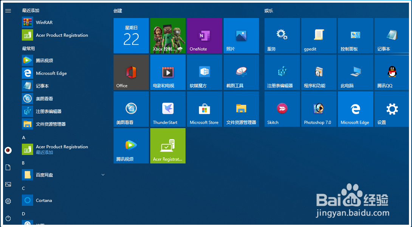Screen dimensions: 412x227
Task: Open the 服务 tile
Action: [282, 36]
